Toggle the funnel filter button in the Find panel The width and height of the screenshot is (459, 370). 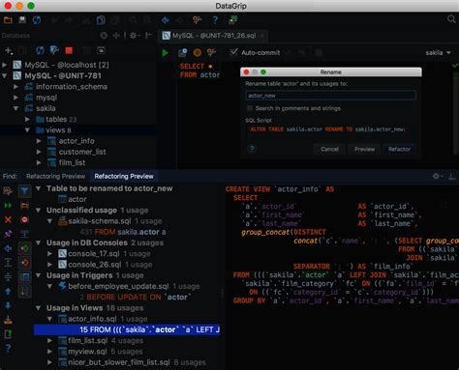pyautogui.click(x=24, y=191)
